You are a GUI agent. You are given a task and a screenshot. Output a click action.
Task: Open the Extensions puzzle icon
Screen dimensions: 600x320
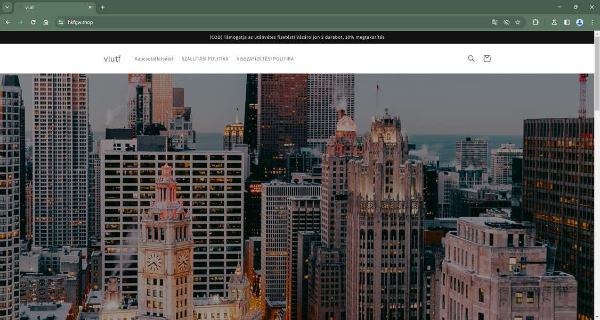[x=536, y=22]
